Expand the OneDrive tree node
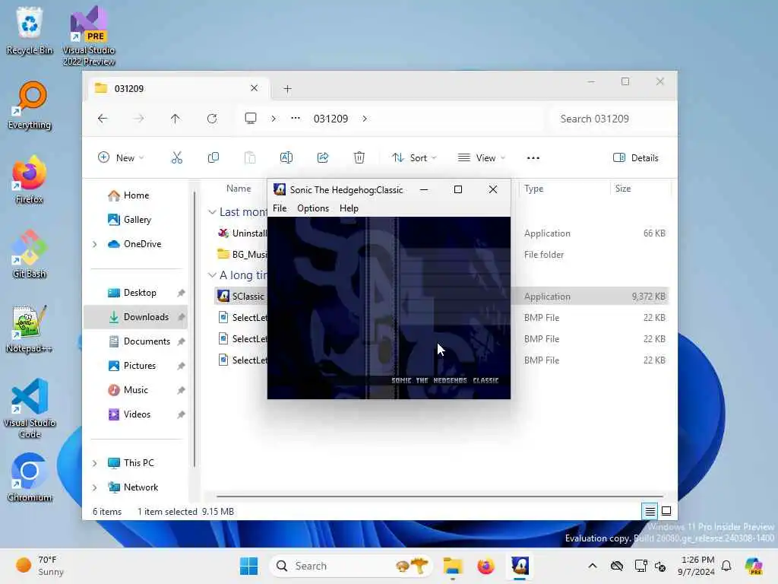 point(95,244)
